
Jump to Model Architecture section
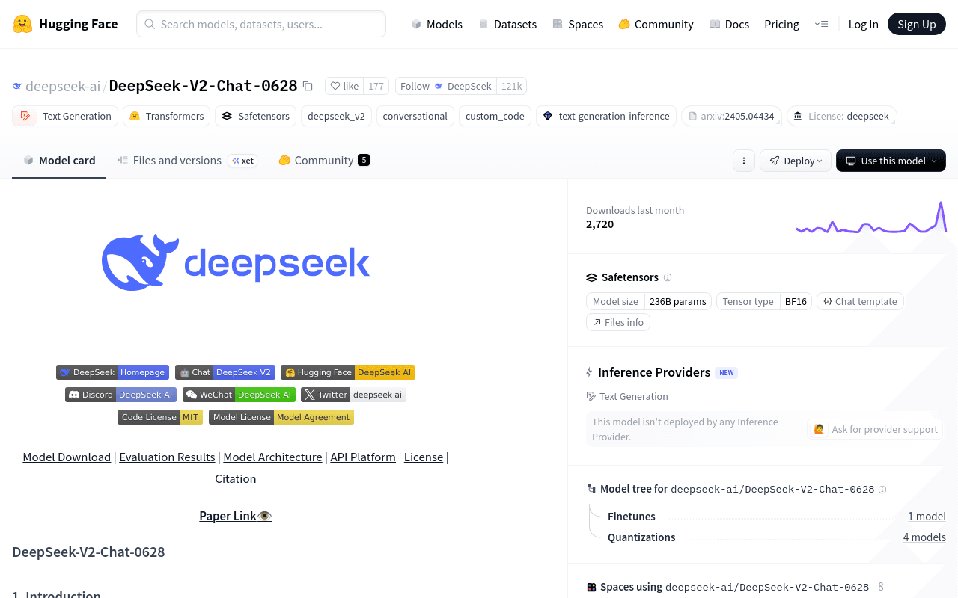pyautogui.click(x=272, y=457)
